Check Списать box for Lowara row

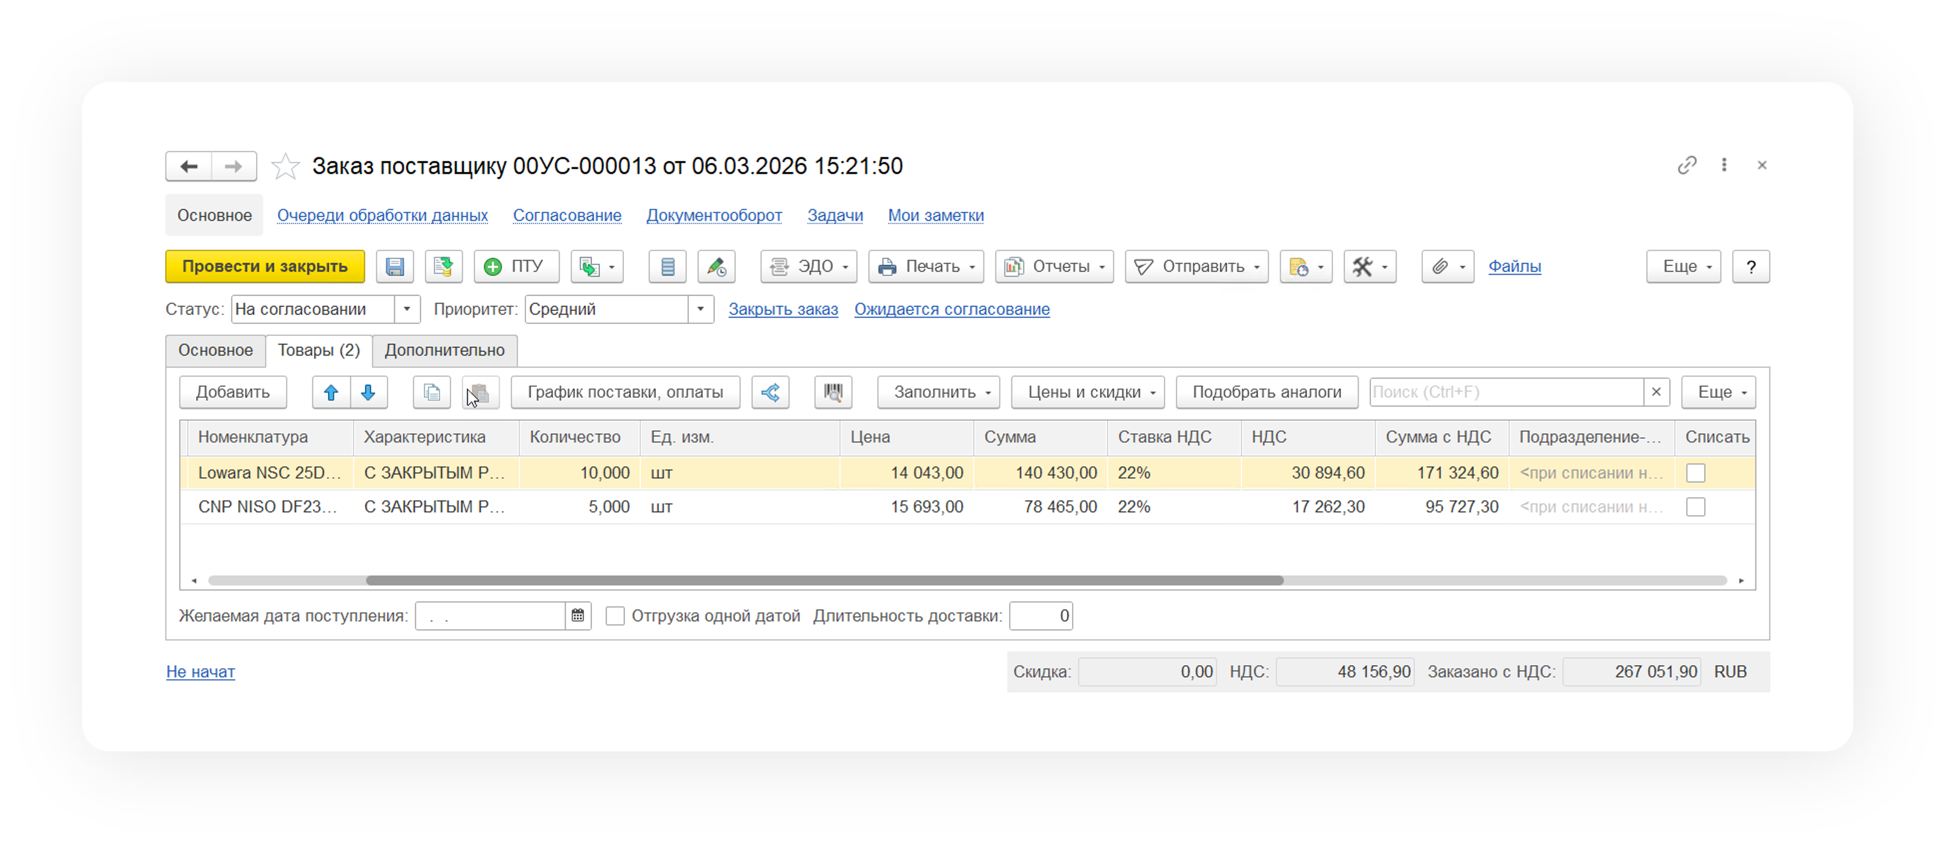coord(1695,474)
